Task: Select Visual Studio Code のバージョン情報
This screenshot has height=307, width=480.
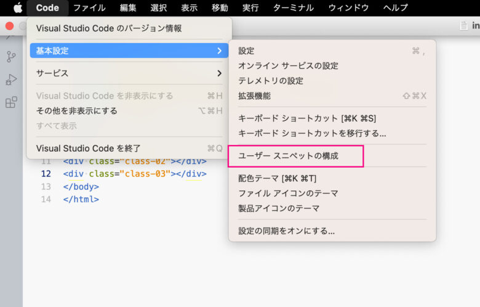Action: click(129, 28)
